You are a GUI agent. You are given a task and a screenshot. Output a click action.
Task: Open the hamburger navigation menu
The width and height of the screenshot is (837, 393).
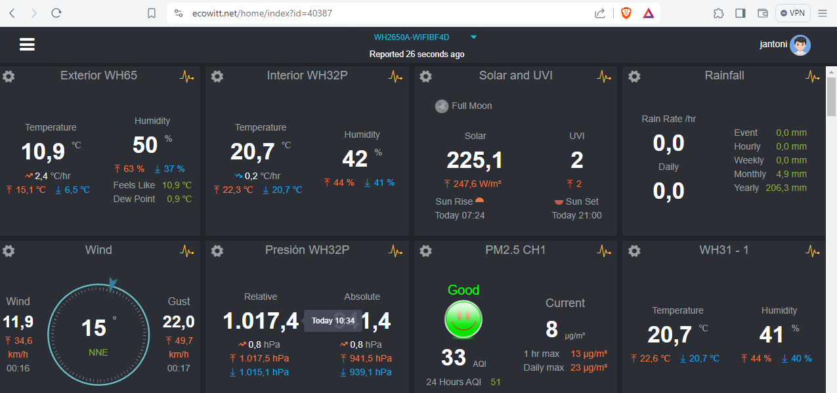coord(27,44)
